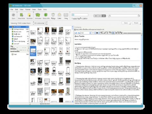Expand the Attributes section

19,49
